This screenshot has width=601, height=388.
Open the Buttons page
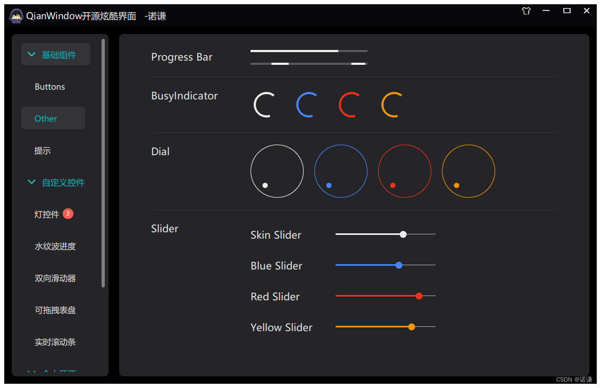(x=50, y=87)
